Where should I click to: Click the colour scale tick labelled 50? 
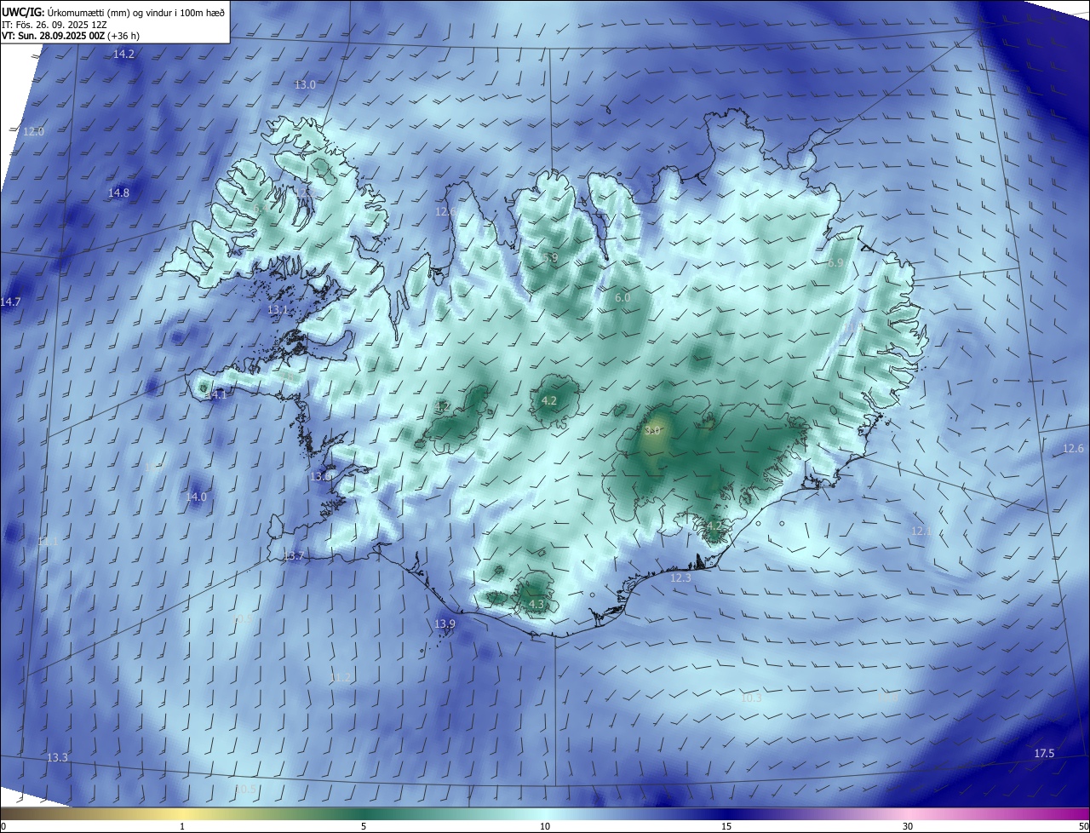coord(1084,826)
